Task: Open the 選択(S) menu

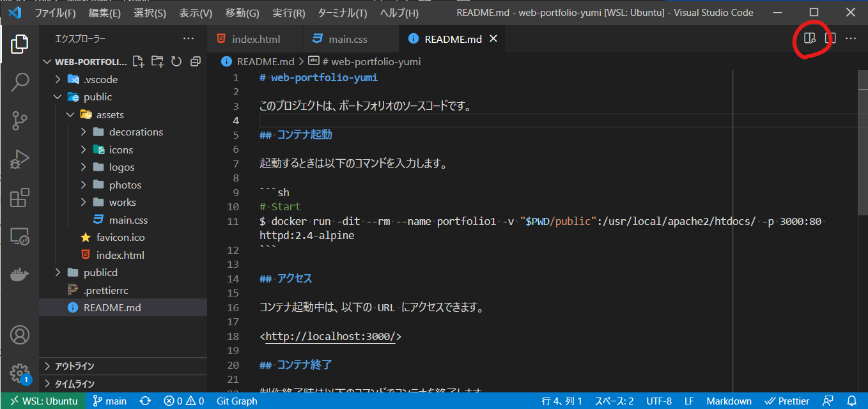Action: pyautogui.click(x=150, y=13)
